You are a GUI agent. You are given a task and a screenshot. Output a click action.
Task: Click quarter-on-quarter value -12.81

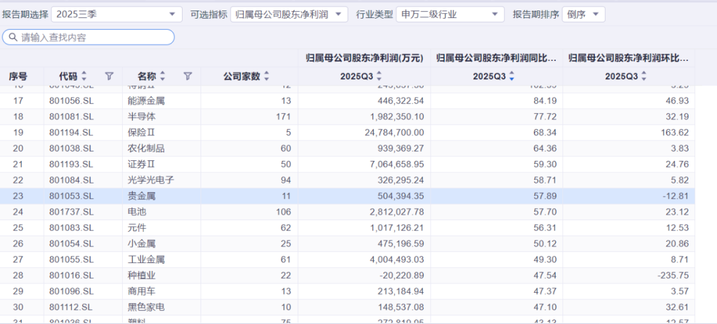(x=675, y=196)
